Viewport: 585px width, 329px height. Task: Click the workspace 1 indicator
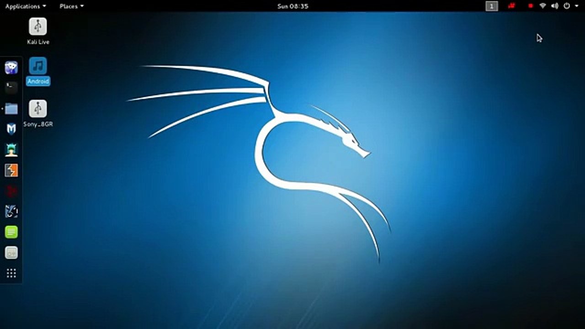pos(492,6)
